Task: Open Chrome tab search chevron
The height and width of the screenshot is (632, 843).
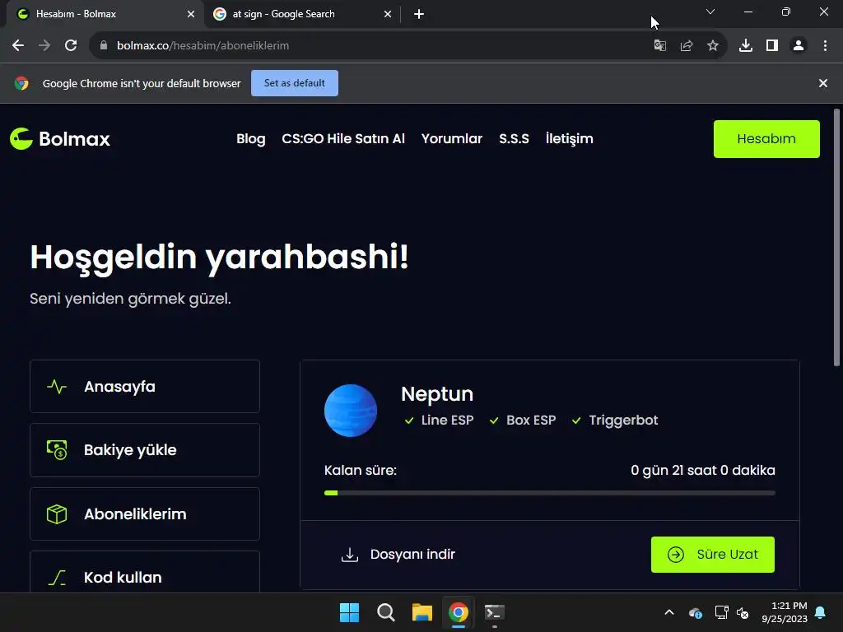Action: [710, 12]
